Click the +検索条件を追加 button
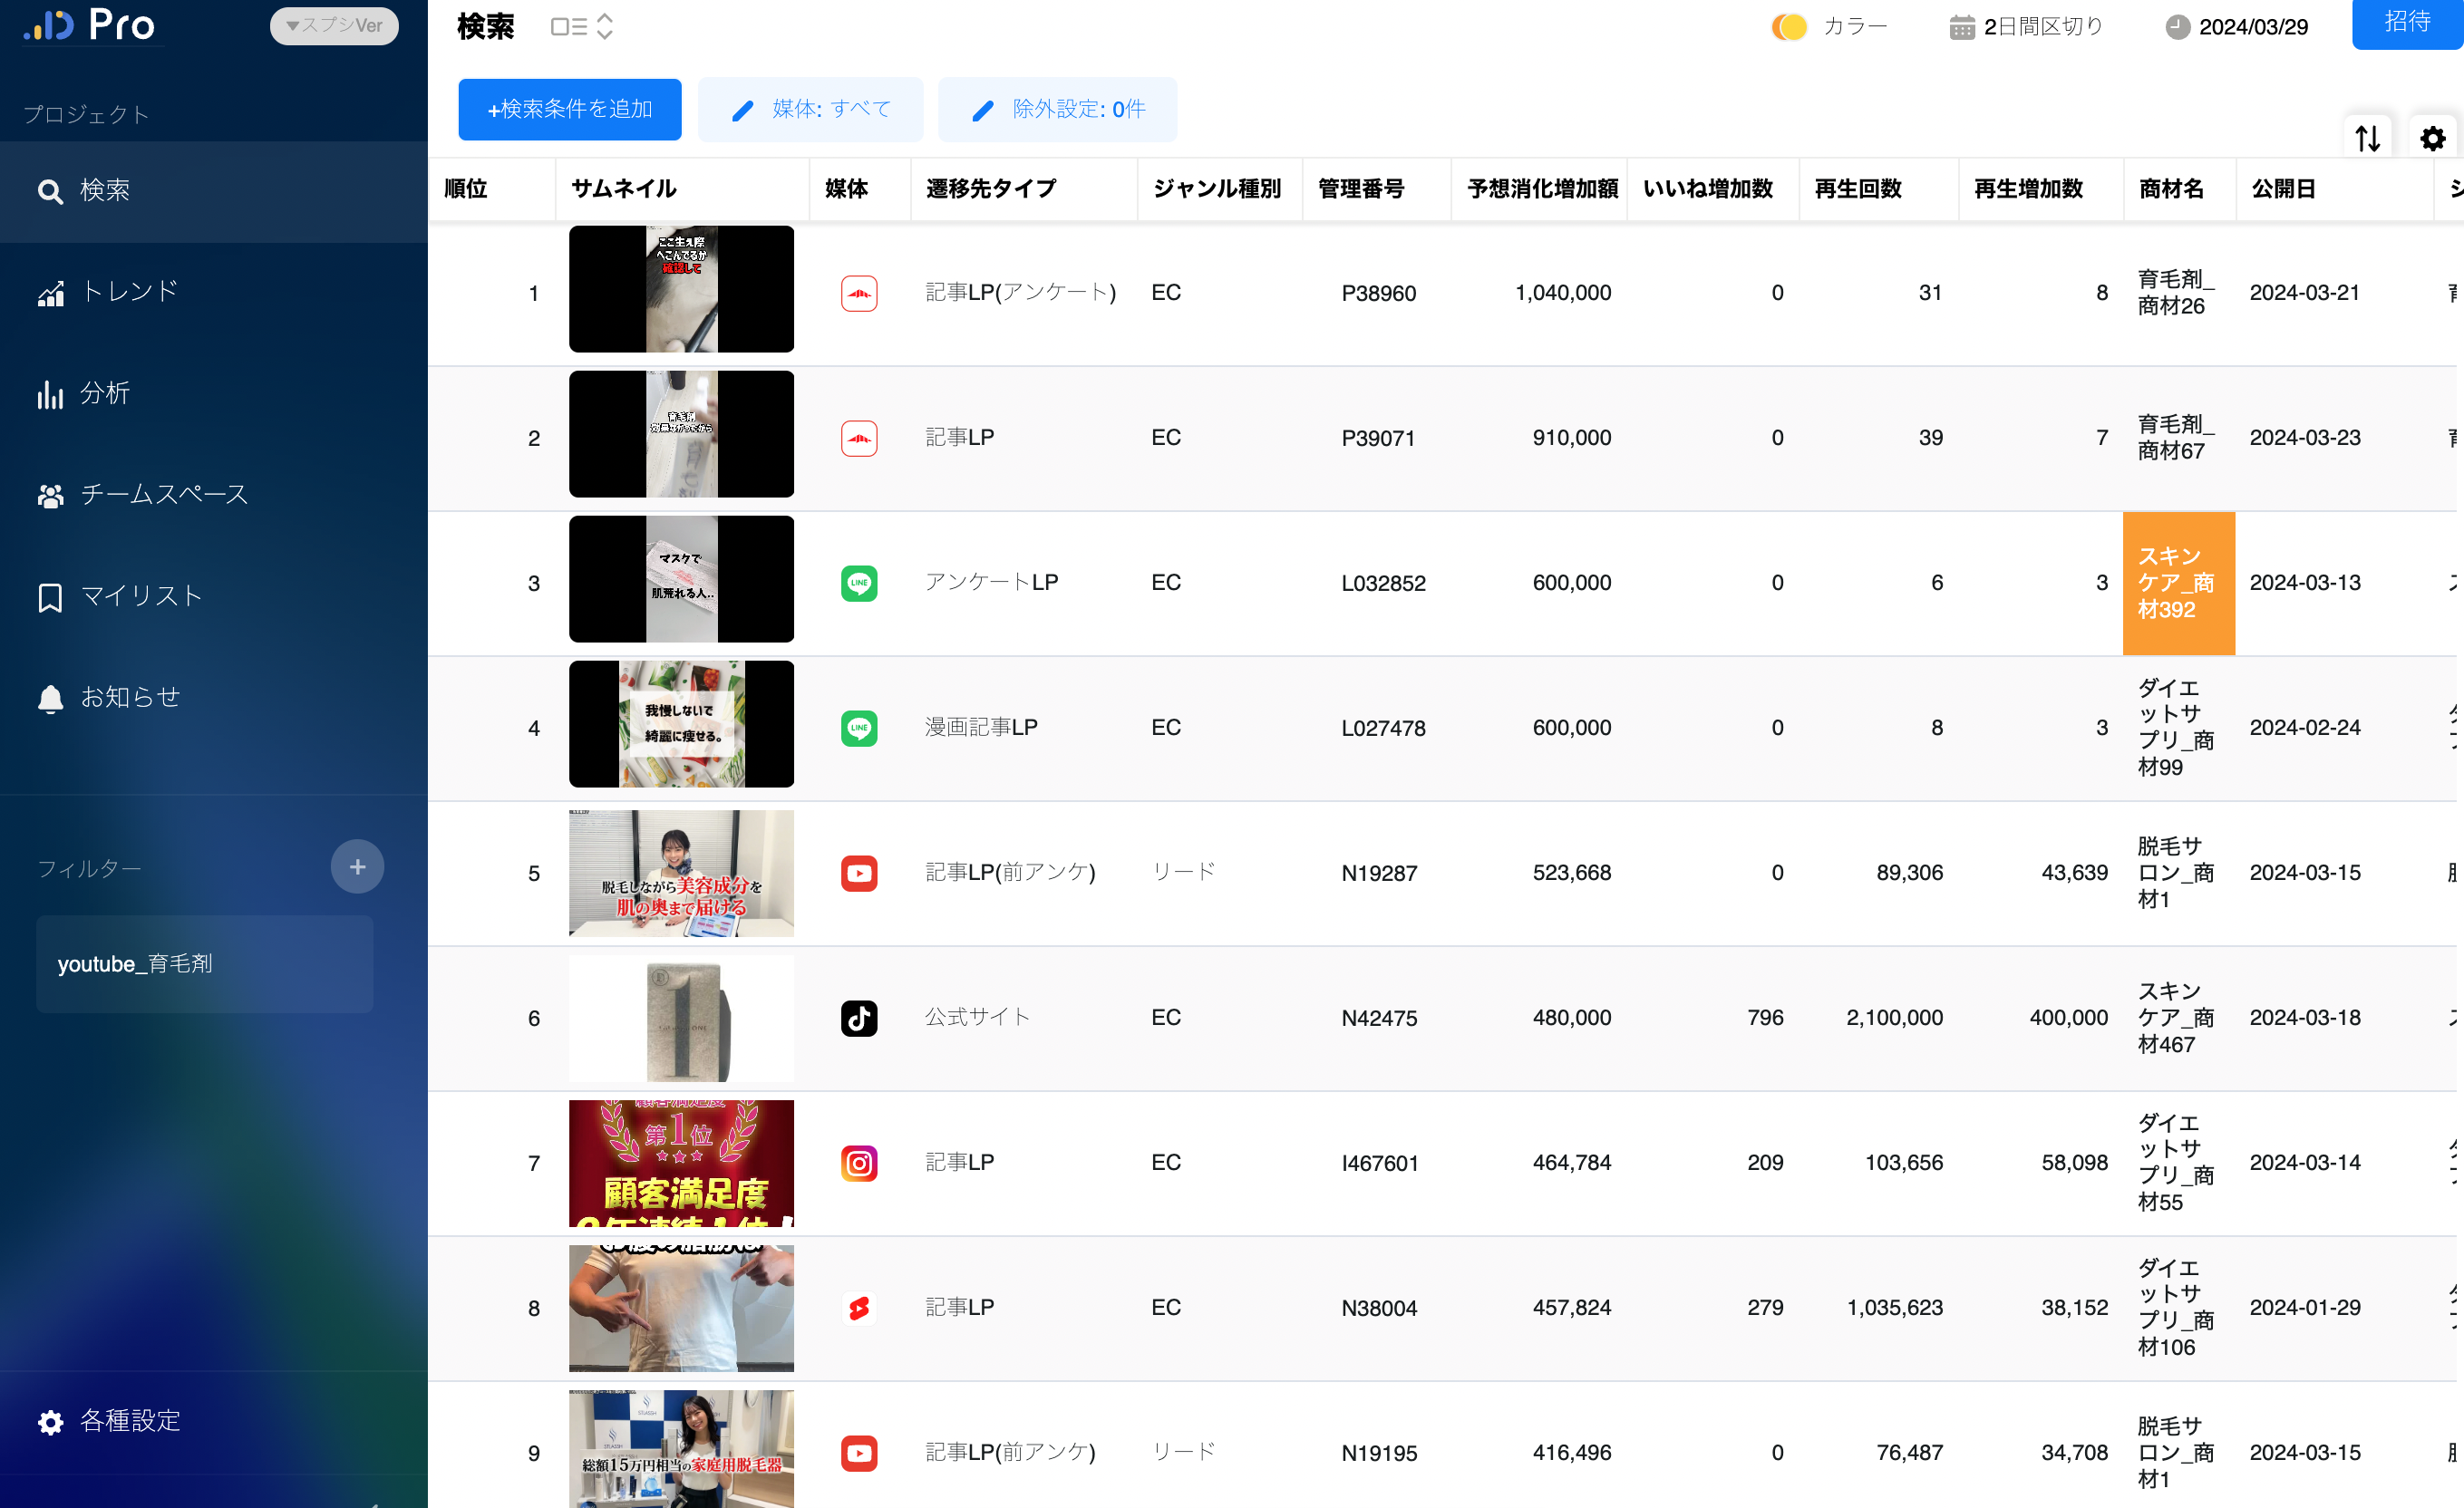Viewport: 2464px width, 1508px height. coord(569,109)
